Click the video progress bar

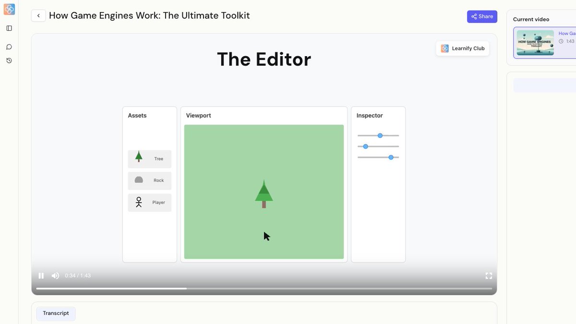coord(264,288)
